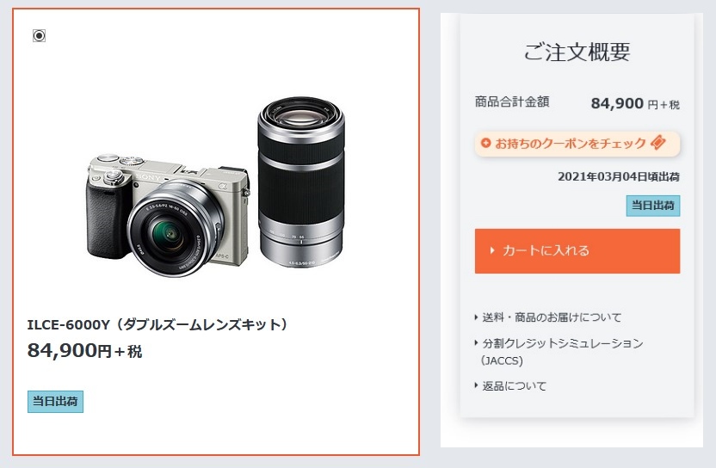Click the arrow icon on カートに入れる

[492, 250]
